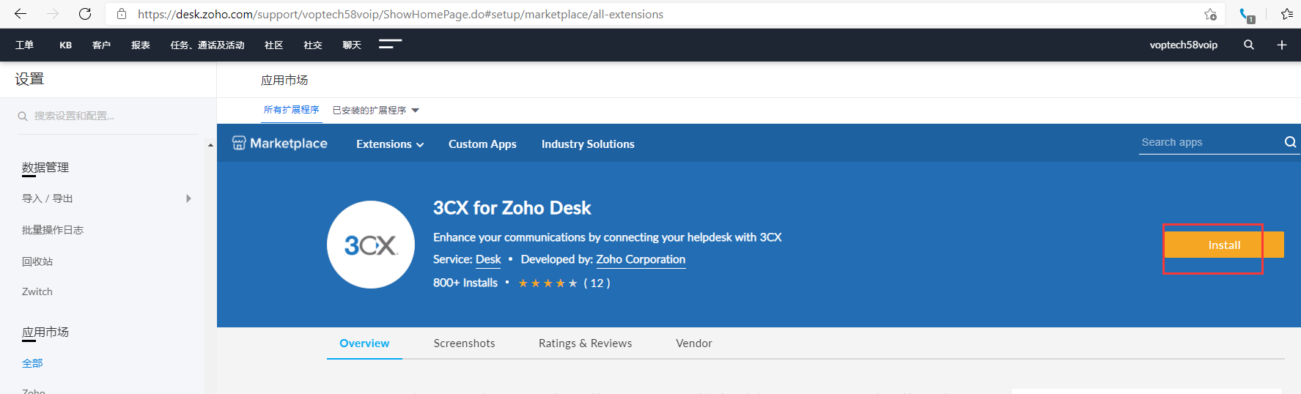Click the Marketplace store logo icon
Screen dimensions: 1301x394
[239, 143]
